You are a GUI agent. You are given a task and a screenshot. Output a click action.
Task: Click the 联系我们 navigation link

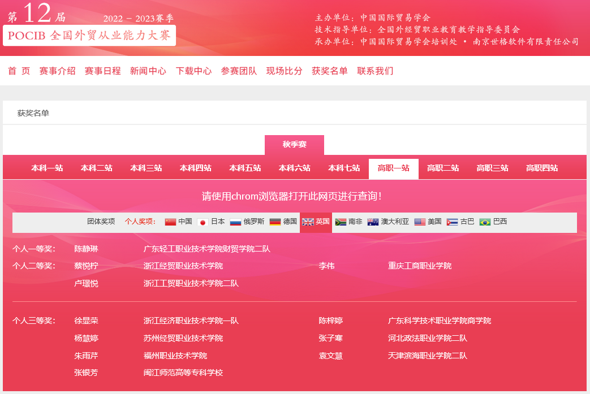pos(375,71)
